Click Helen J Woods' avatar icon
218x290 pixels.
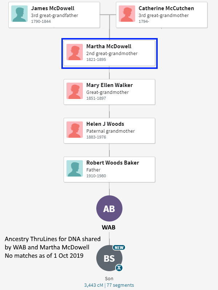[75, 130]
